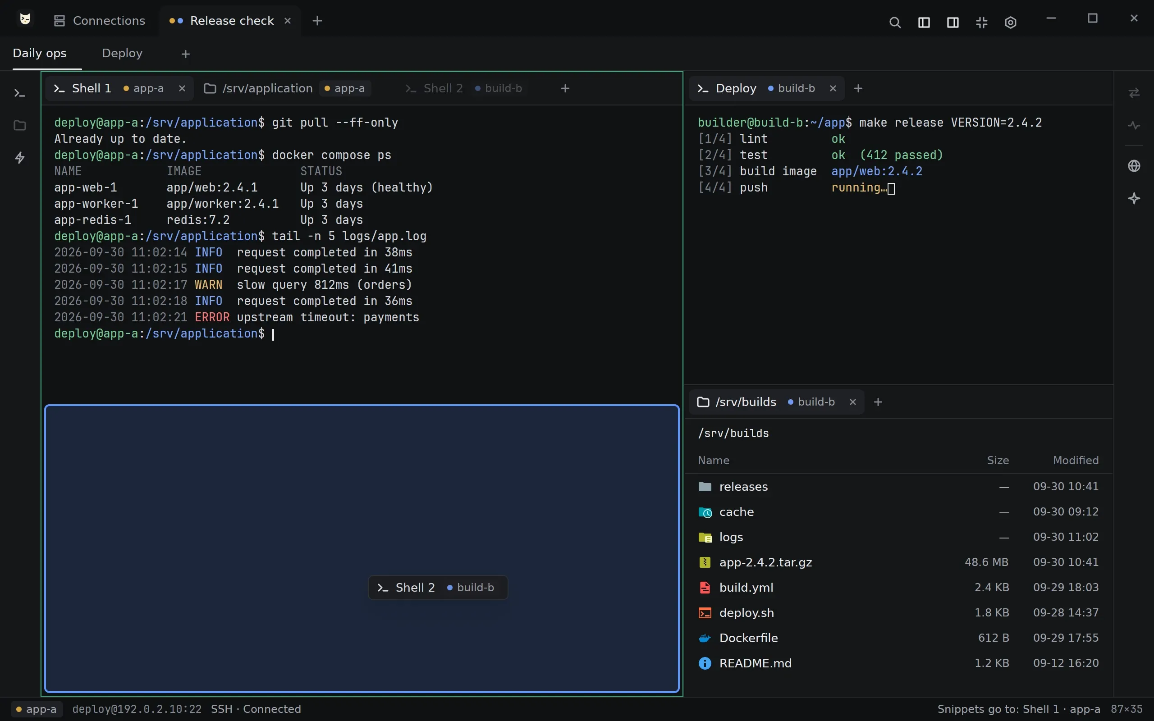
Task: Open snippets lightning icon in left sidebar
Action: (19, 158)
